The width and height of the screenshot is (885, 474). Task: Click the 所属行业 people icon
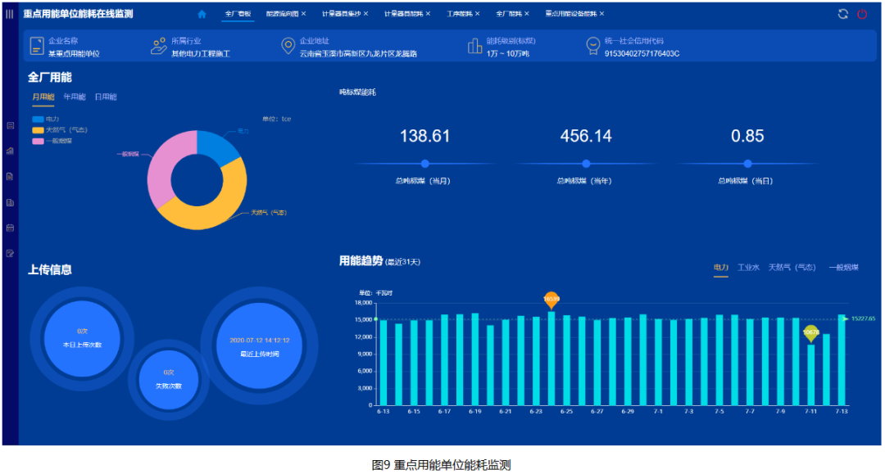pos(159,46)
